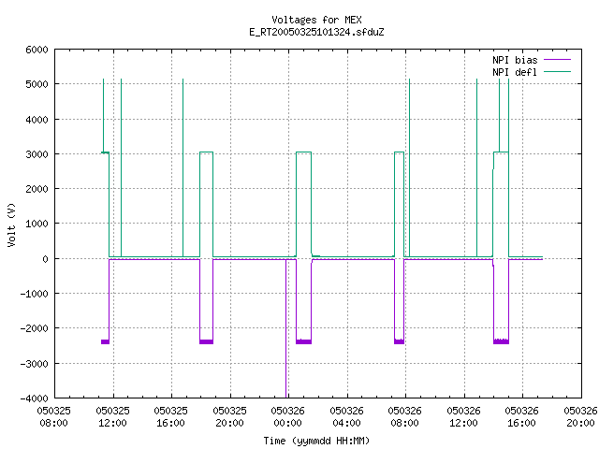Click the 050326 00:00 x-axis tick label
599x449 pixels.
tap(287, 416)
